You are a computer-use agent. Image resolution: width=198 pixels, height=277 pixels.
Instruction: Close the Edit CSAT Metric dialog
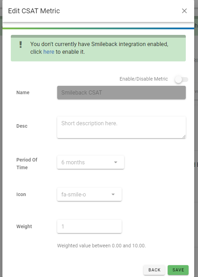184,11
